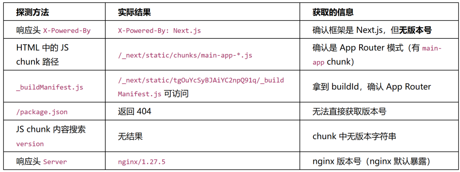Select the X-Powered-By: Next.js result text
The width and height of the screenshot is (460, 172).
[x=159, y=30]
